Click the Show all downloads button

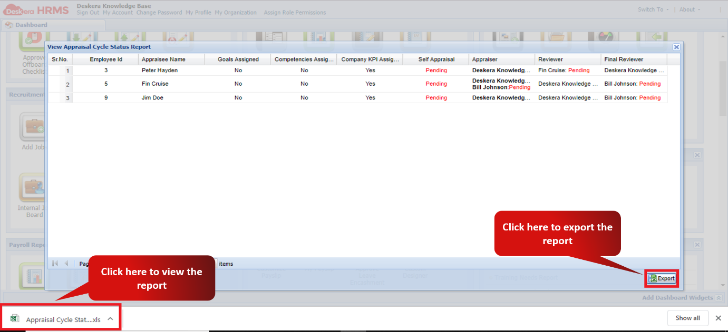(x=687, y=317)
